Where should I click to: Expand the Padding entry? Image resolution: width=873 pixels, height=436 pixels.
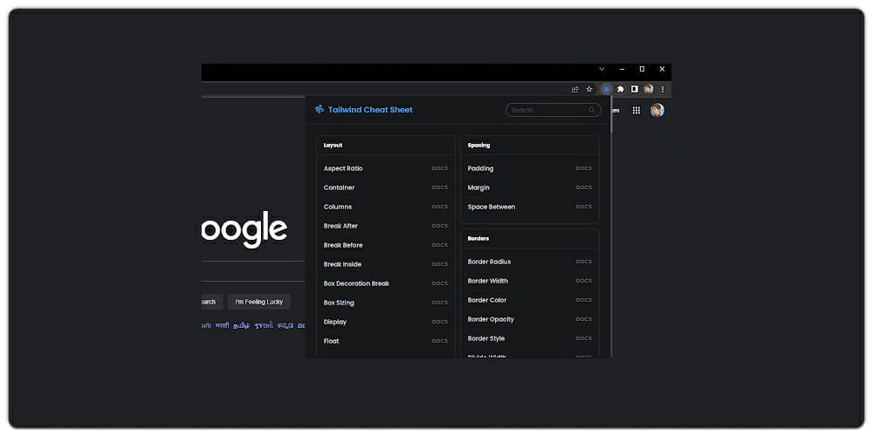click(481, 168)
